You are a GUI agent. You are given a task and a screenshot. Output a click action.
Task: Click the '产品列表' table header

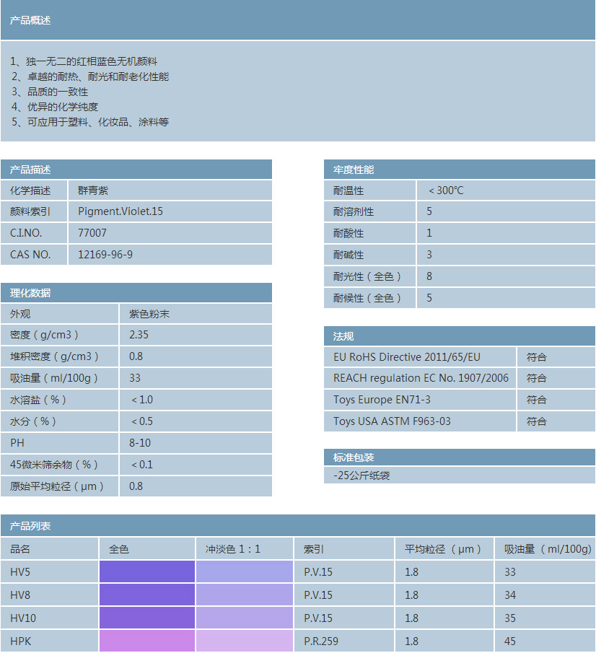click(298, 525)
